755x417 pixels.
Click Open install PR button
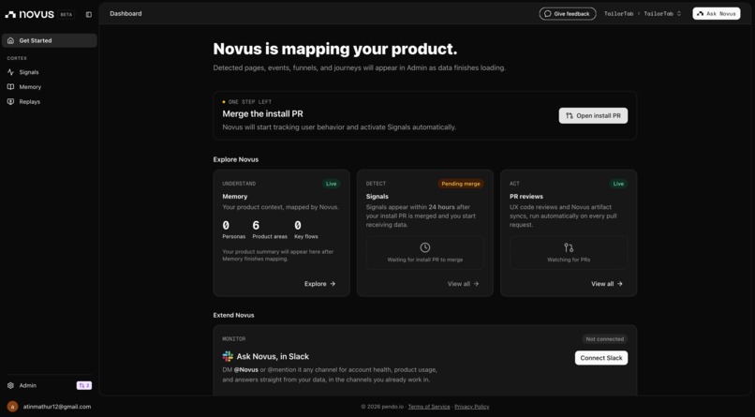593,115
